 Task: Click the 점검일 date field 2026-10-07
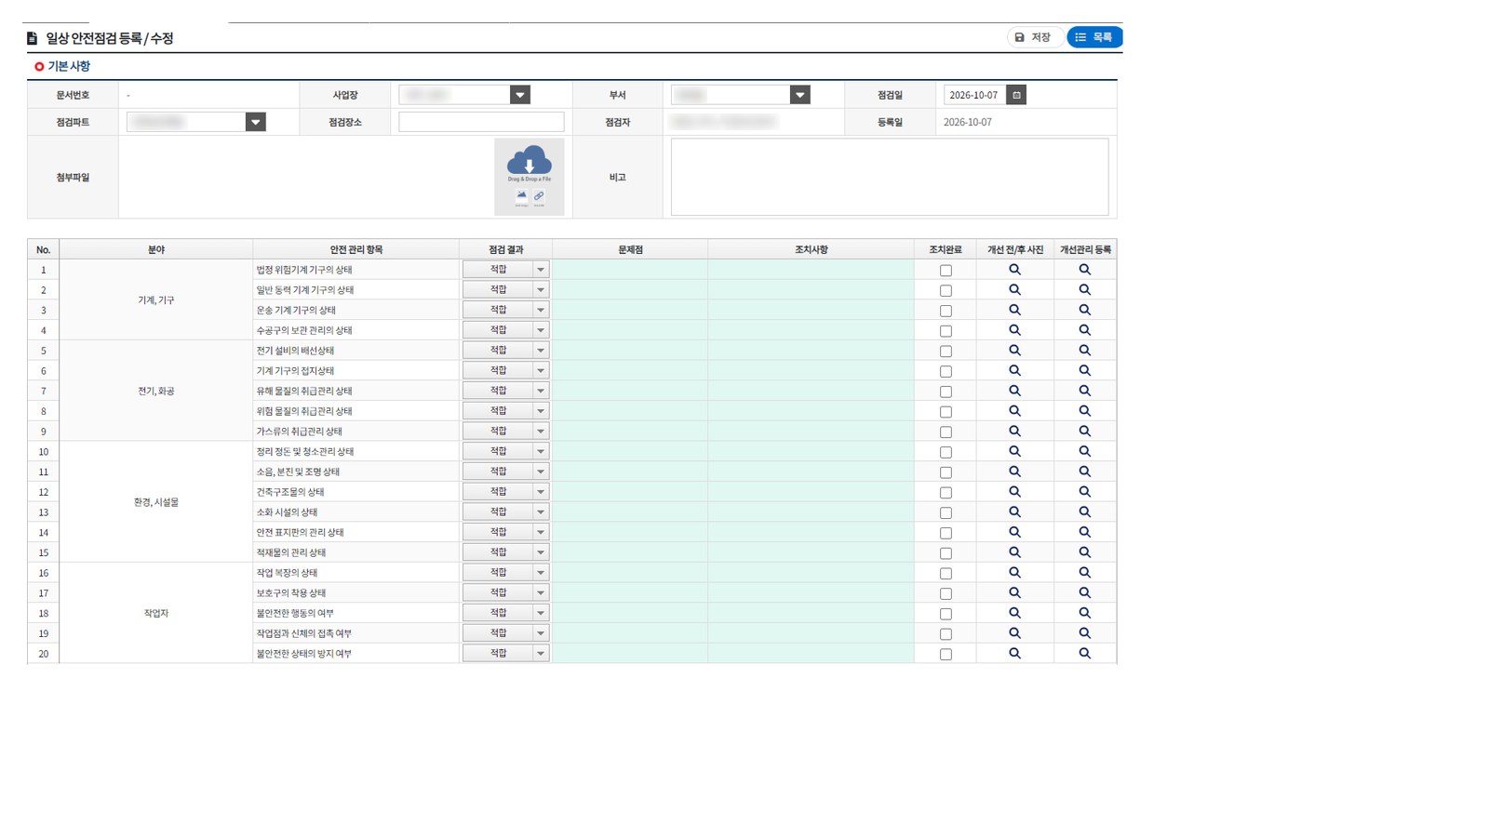pos(974,95)
